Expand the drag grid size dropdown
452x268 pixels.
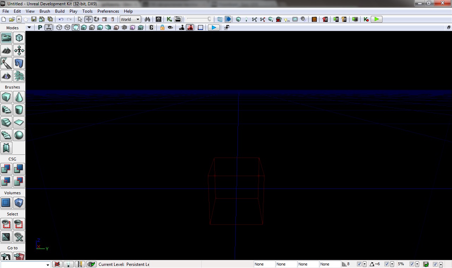[364, 264]
